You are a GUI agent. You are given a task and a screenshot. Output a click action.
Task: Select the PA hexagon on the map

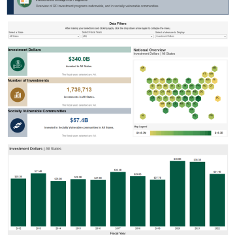[198, 86]
